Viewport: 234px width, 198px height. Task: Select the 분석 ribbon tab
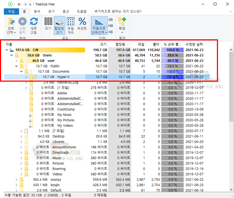point(37,11)
